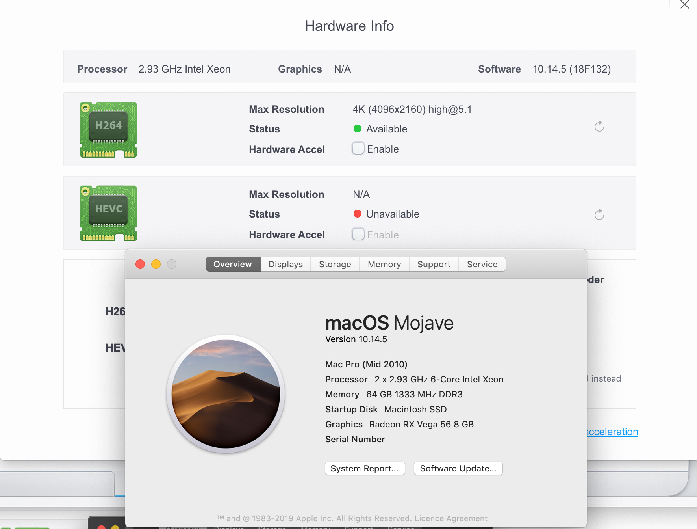Open the Licence Agreement link

[451, 518]
